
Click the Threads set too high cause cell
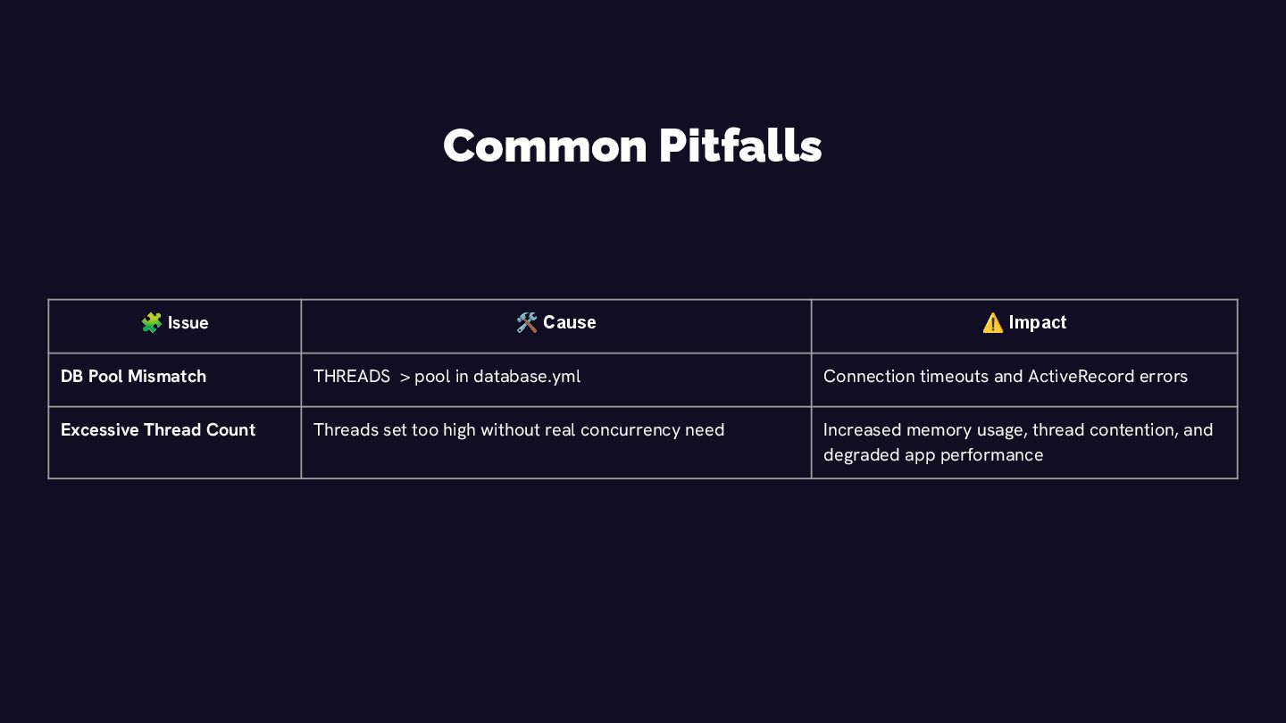[x=556, y=443]
